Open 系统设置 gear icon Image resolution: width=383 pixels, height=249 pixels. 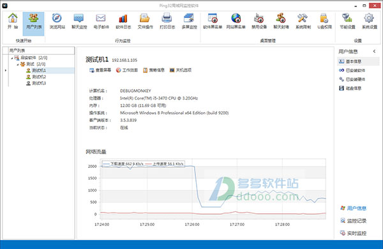coord(369,19)
